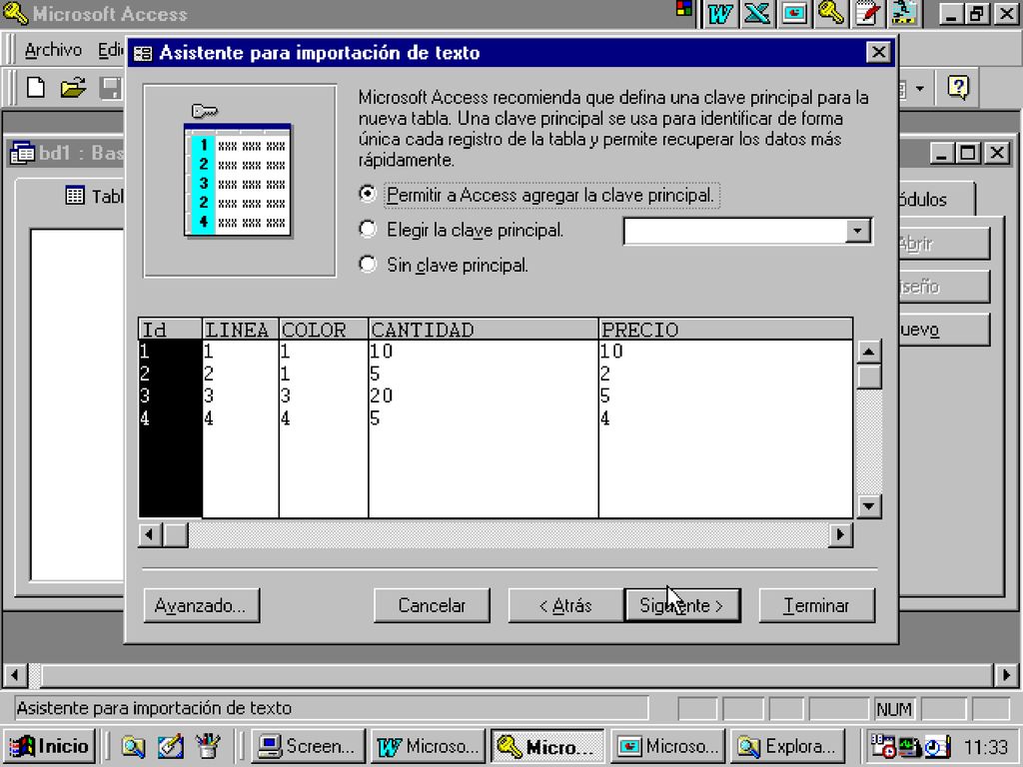The image size is (1023, 767).
Task: Click the last Office shortcut bar icon
Action: 905,13
